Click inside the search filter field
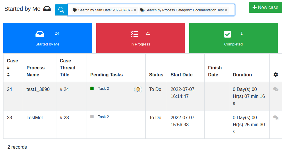 231,10
